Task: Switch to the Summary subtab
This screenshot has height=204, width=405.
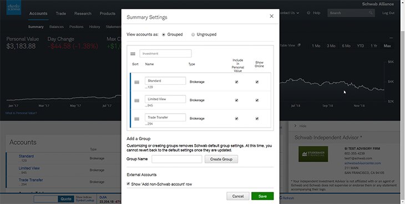Action: coord(36,27)
